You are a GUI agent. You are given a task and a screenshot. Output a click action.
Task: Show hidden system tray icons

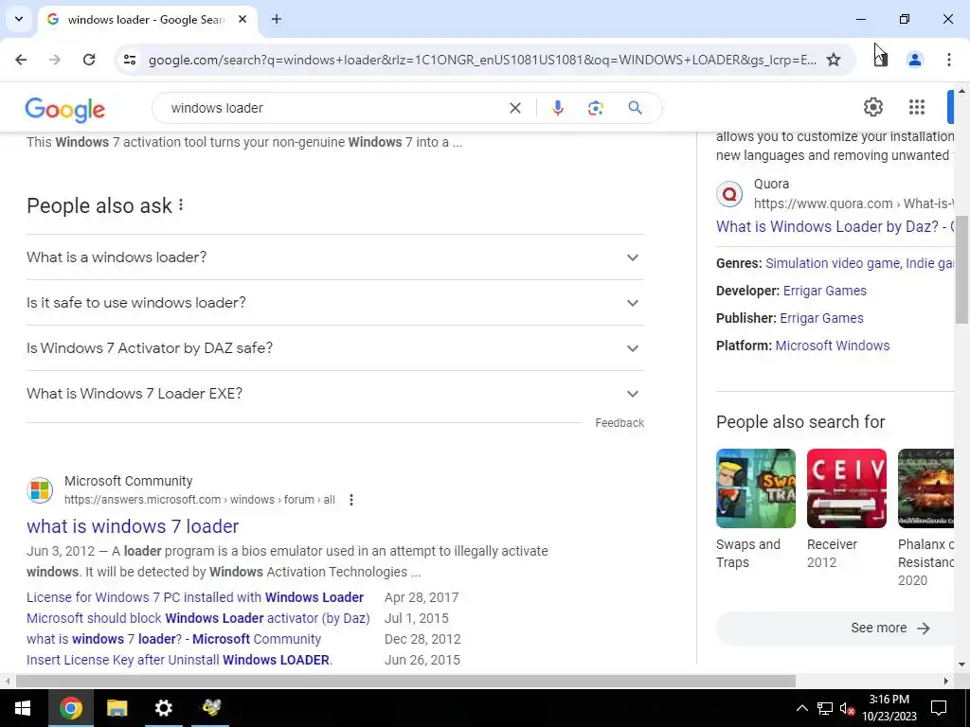[x=801, y=708]
